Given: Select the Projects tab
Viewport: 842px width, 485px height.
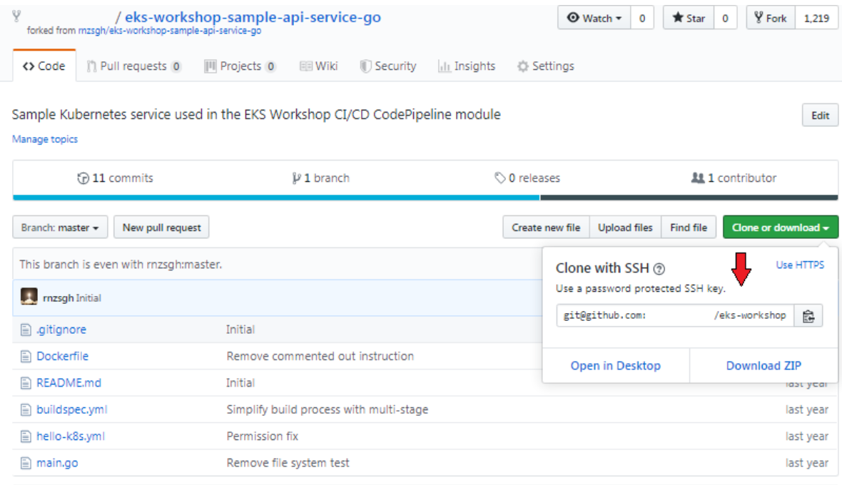Looking at the screenshot, I should (x=240, y=66).
